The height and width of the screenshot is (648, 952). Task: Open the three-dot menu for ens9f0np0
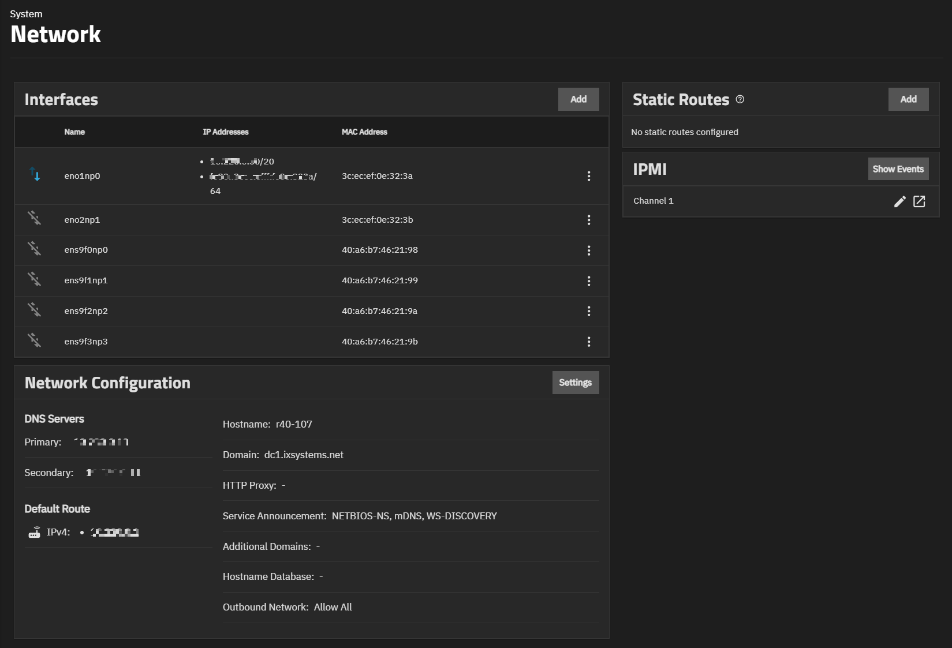pyautogui.click(x=588, y=250)
